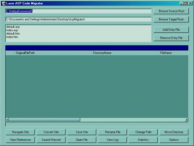Click Move Directory button
The height and width of the screenshot is (146, 194).
coord(174,132)
